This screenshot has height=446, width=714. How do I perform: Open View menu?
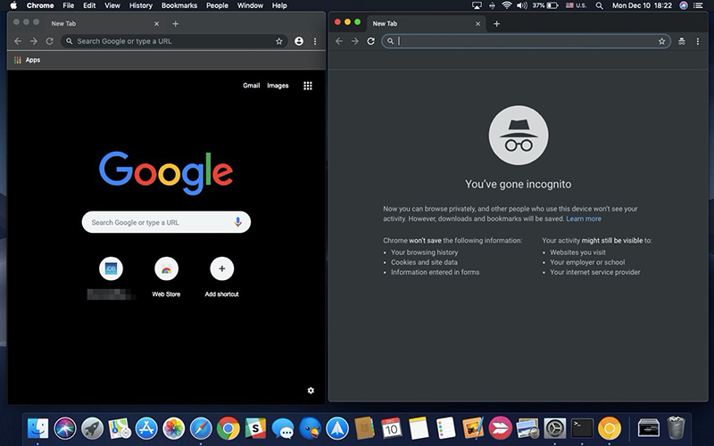112,5
